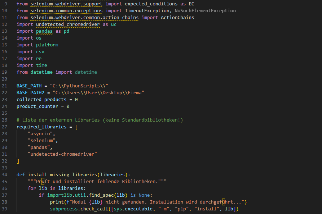The width and height of the screenshot is (322, 214).
Task: Click the German comment on line 26
Action: (100, 120)
